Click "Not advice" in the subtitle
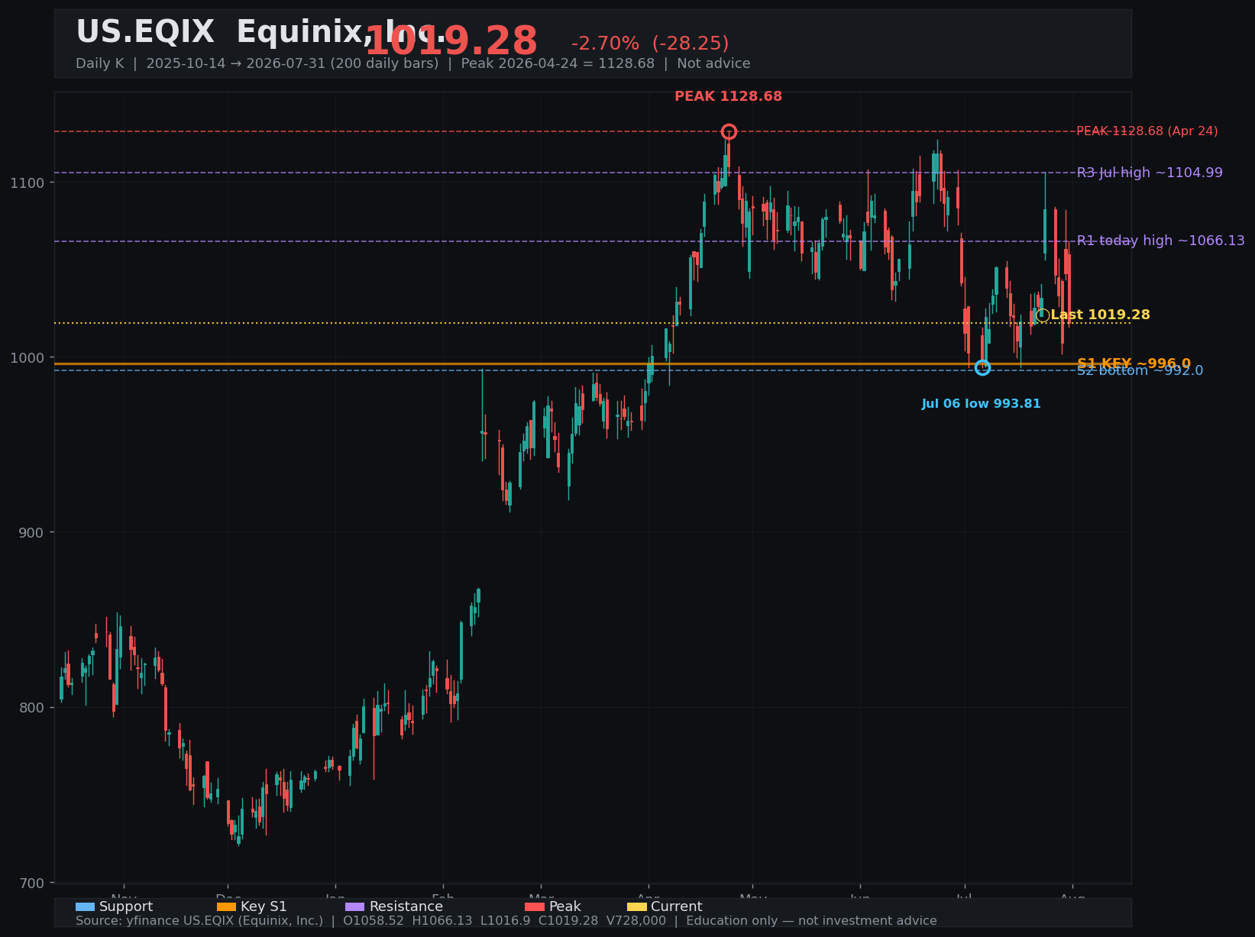Viewport: 1255px width, 937px height. pos(713,63)
